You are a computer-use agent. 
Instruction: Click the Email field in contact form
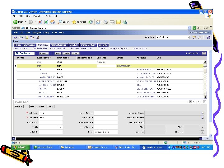tap(106, 132)
